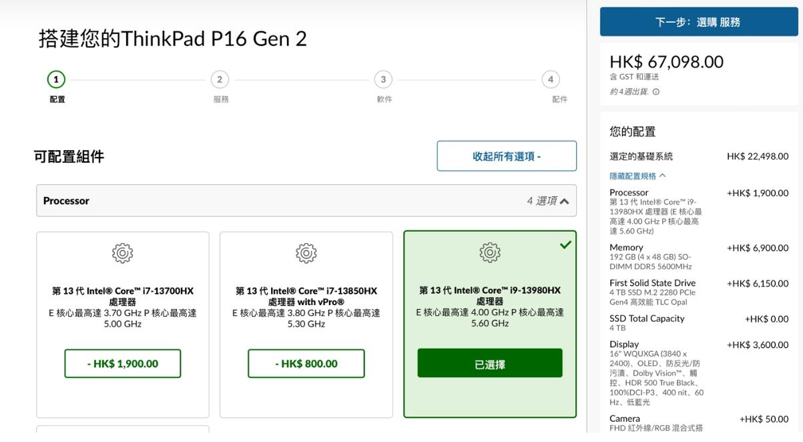
Task: Click the gear icon on i7-13700HX card
Action: (122, 253)
